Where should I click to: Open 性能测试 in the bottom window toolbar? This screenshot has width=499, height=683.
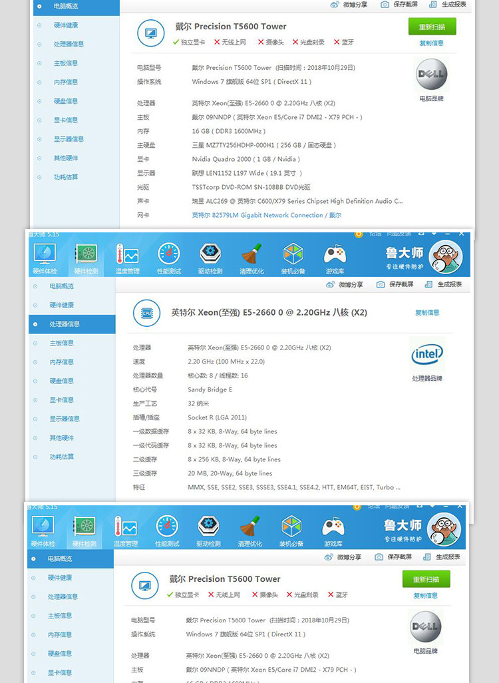(x=167, y=531)
